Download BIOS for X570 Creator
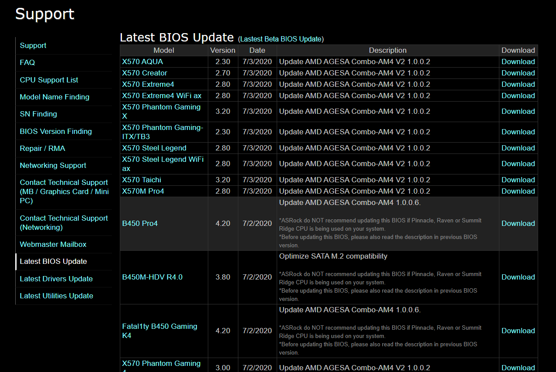The height and width of the screenshot is (372, 556). tap(518, 73)
